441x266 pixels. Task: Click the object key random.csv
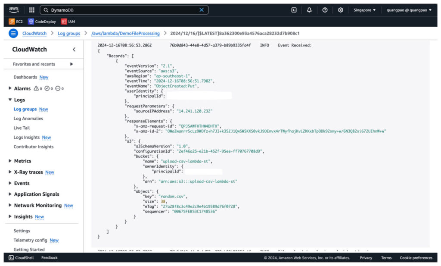[173, 196]
